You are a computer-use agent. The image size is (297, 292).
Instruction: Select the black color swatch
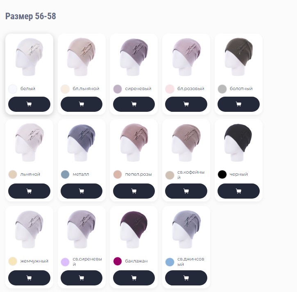click(222, 174)
